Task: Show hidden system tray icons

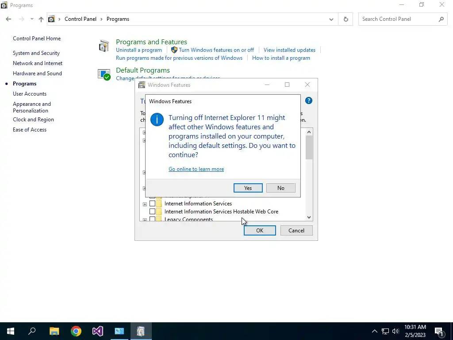Action: coord(374,331)
